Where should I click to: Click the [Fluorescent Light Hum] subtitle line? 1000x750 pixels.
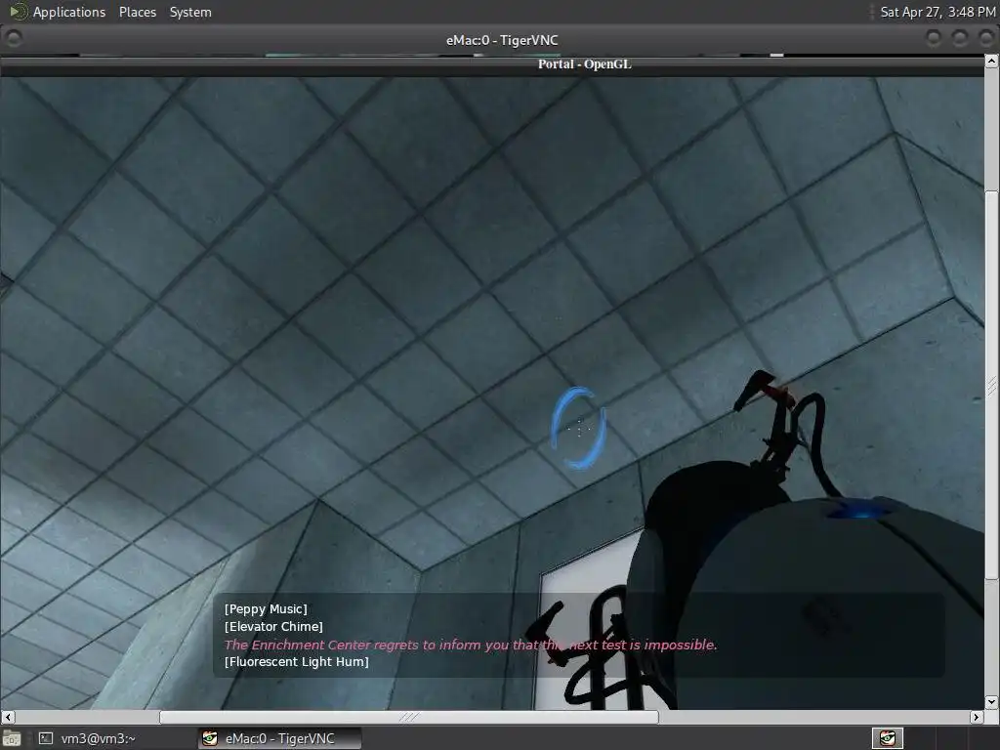pos(297,662)
